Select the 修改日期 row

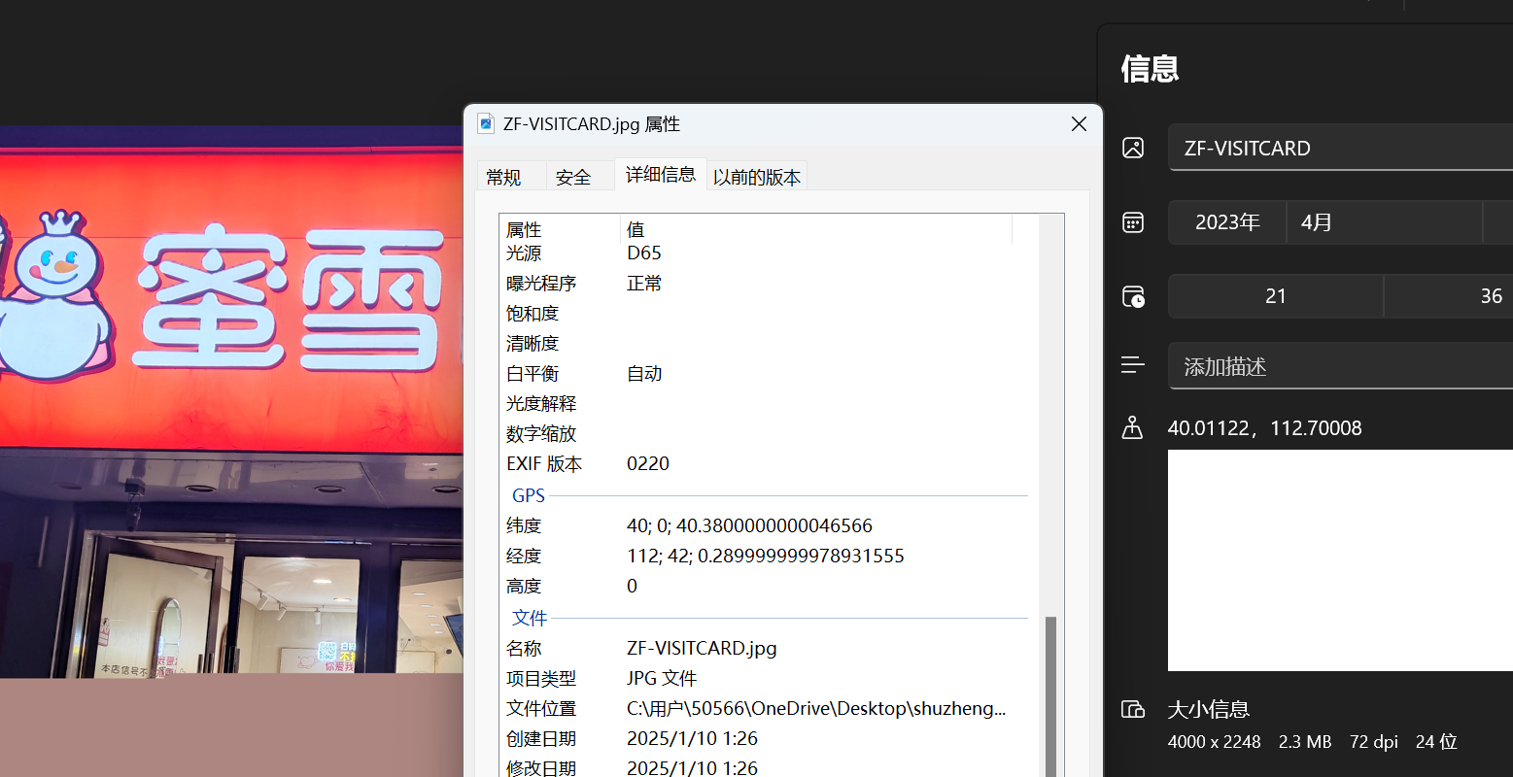pos(768,766)
